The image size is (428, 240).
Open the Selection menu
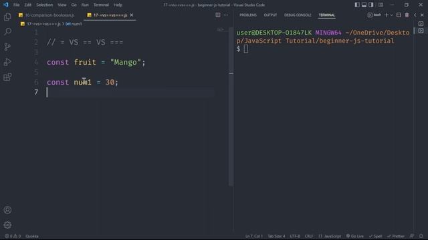tap(45, 5)
